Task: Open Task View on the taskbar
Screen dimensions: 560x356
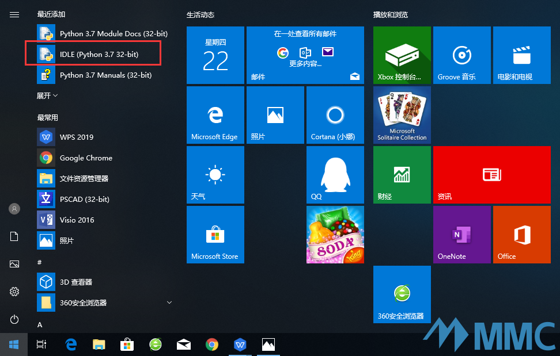Action: pyautogui.click(x=41, y=344)
